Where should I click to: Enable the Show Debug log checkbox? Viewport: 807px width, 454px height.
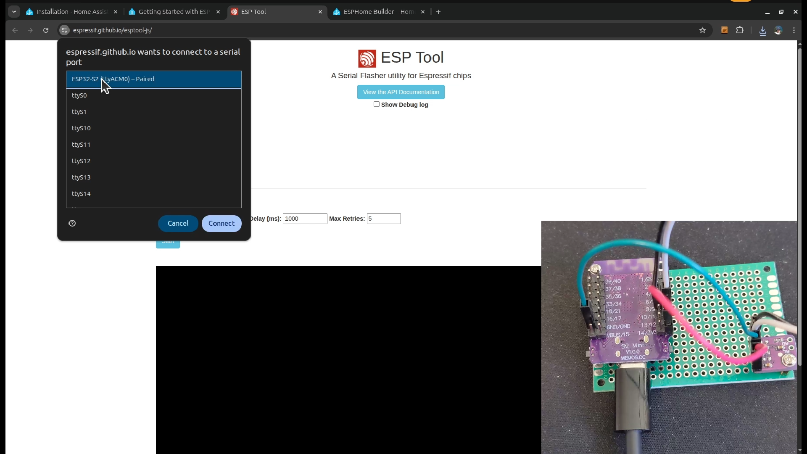(377, 104)
